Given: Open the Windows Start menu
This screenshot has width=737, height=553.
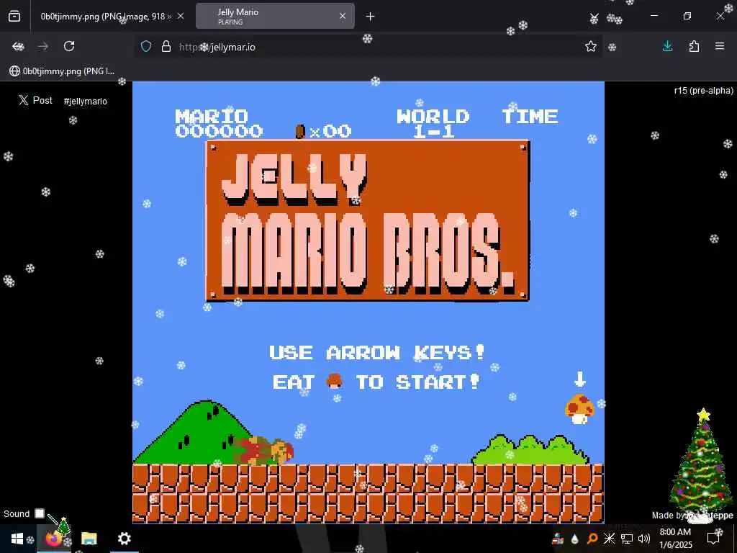Looking at the screenshot, I should (x=17, y=539).
